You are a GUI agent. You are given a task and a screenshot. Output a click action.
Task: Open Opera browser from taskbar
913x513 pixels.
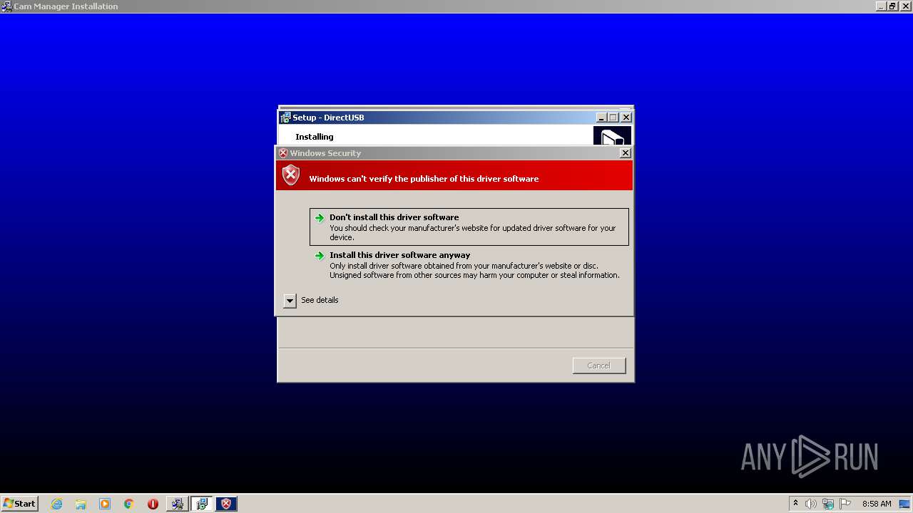pos(153,504)
